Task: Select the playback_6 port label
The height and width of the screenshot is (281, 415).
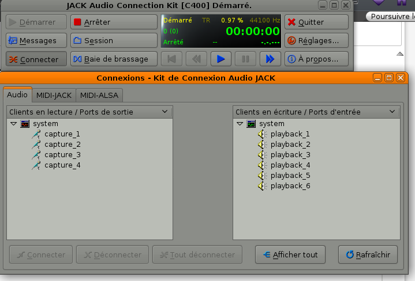Action: click(290, 186)
